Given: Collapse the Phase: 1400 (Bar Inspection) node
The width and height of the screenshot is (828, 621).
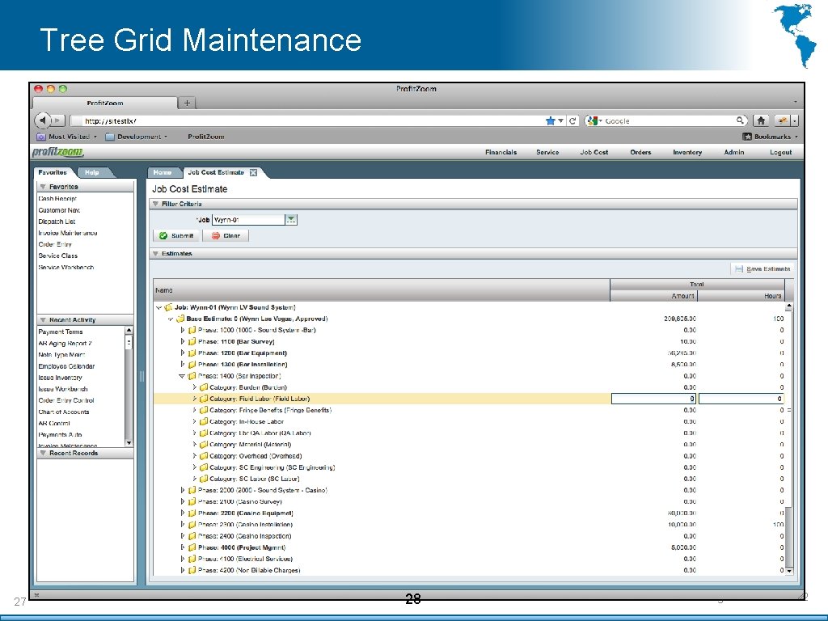Looking at the screenshot, I should pyautogui.click(x=182, y=377).
